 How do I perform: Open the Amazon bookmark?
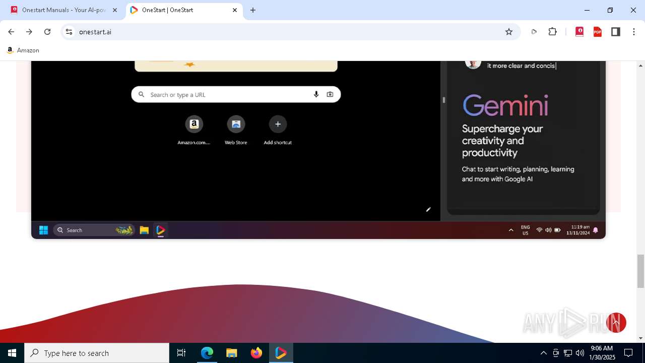[23, 50]
